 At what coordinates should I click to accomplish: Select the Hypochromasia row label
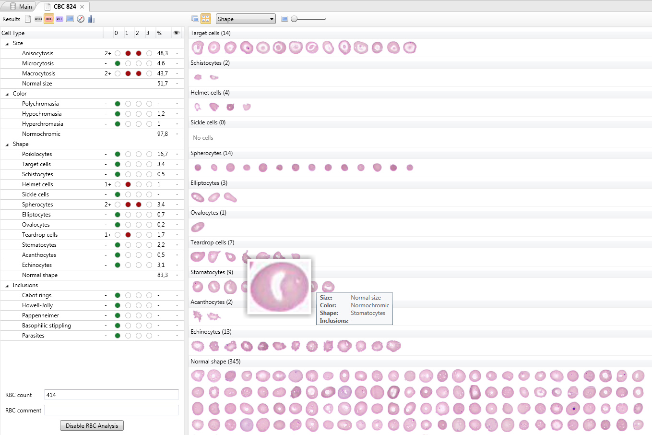pyautogui.click(x=42, y=114)
